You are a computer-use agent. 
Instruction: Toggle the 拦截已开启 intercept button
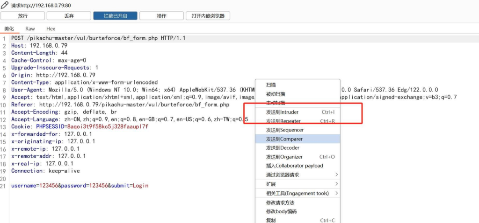pos(115,16)
